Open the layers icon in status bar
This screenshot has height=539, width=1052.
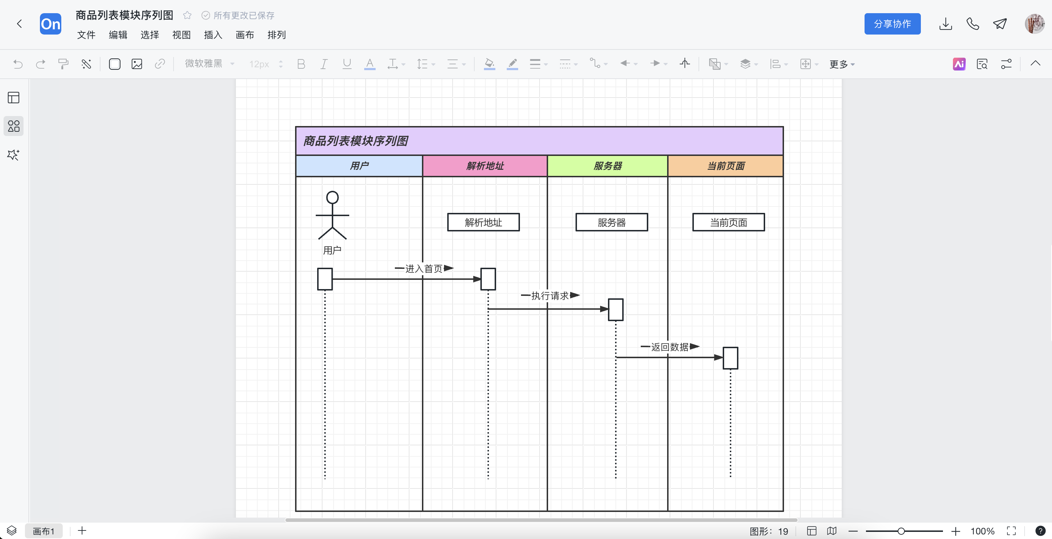pyautogui.click(x=12, y=530)
